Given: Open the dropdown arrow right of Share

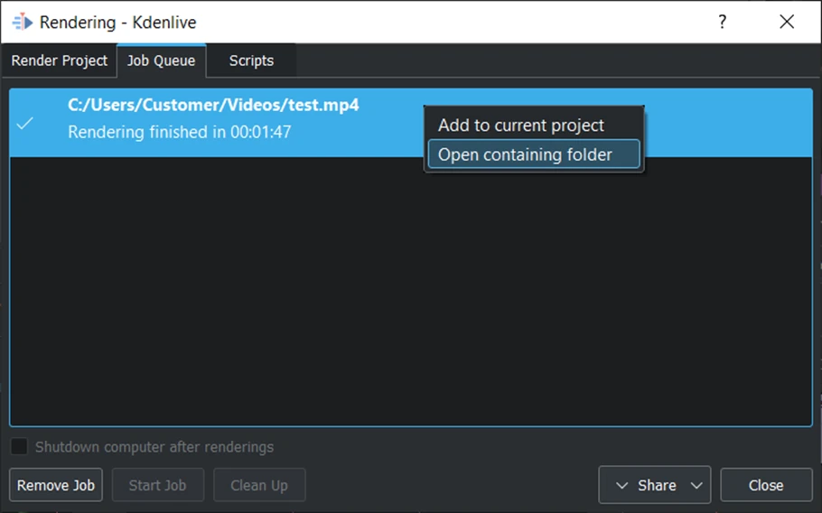Looking at the screenshot, I should 696,485.
